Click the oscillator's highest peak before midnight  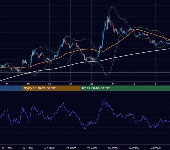[105, 100]
